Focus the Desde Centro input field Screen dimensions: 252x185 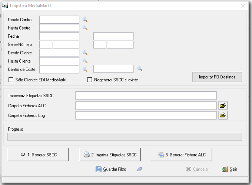point(59,20)
